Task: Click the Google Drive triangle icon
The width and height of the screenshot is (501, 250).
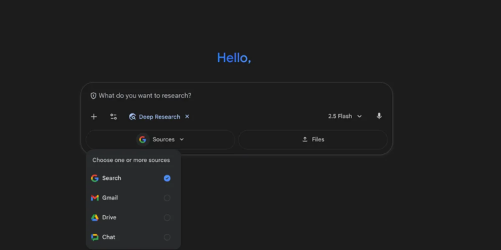Action: [95, 217]
